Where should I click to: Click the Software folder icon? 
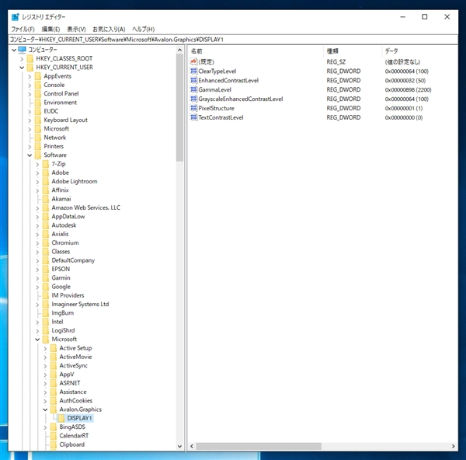pos(38,155)
